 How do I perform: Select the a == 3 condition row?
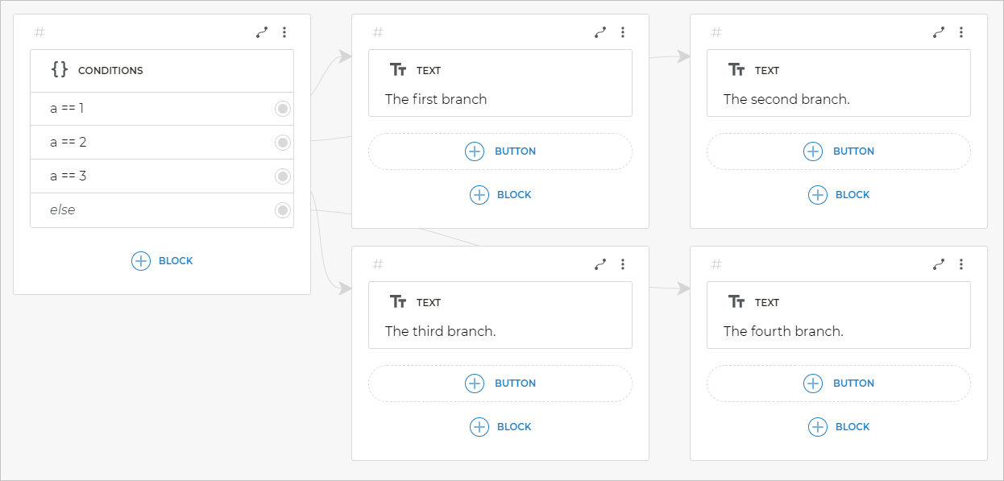[153, 176]
